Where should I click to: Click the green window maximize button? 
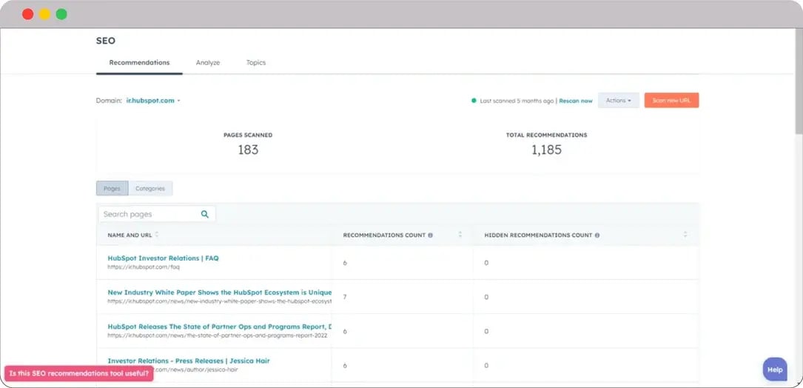[61, 14]
